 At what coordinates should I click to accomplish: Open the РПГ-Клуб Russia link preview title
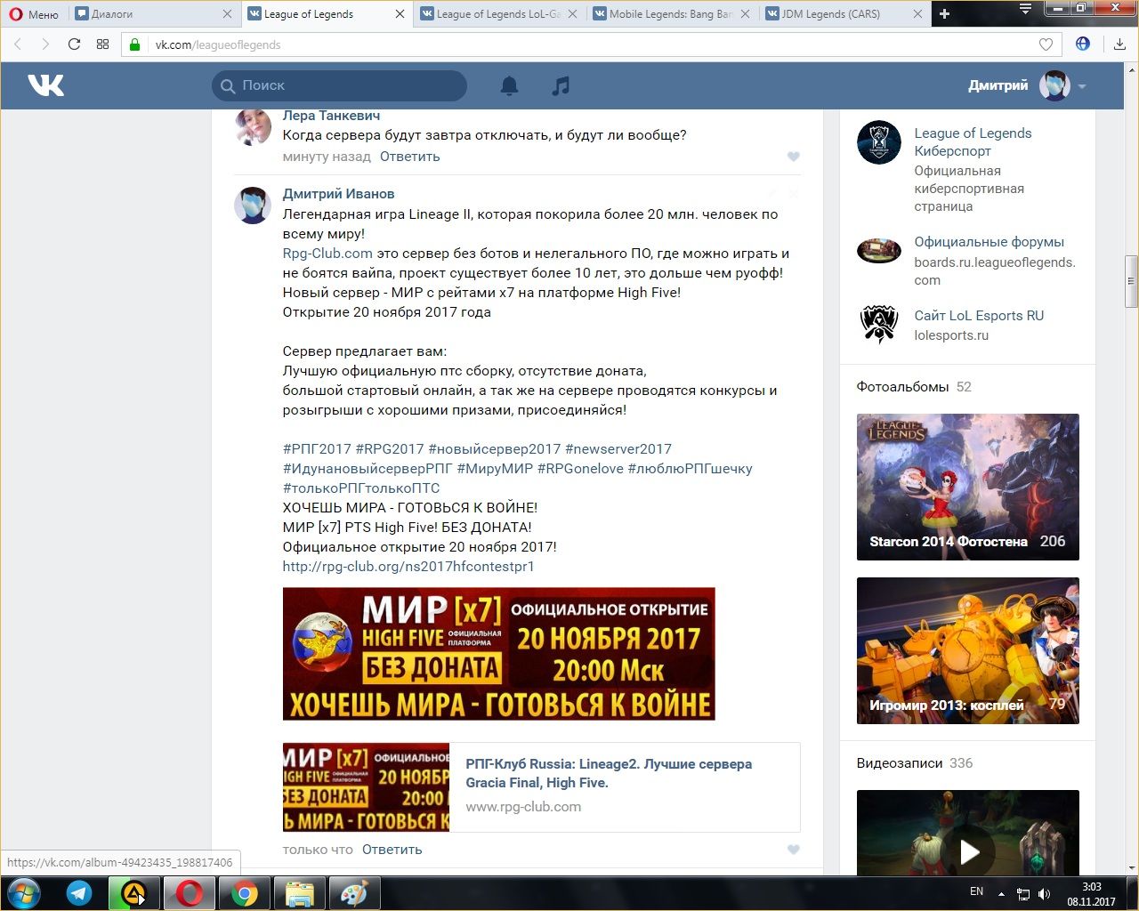(x=609, y=773)
